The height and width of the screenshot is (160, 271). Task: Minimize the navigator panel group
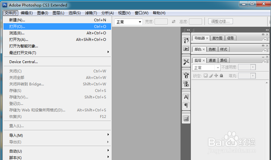tap(263, 34)
